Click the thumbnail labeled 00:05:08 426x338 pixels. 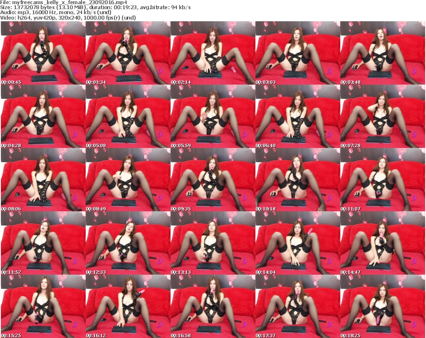(x=128, y=116)
